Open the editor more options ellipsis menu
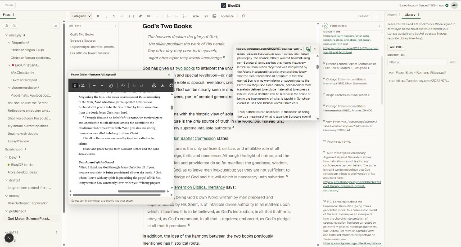Image resolution: width=461 pixels, height=247 pixels. click(x=376, y=16)
